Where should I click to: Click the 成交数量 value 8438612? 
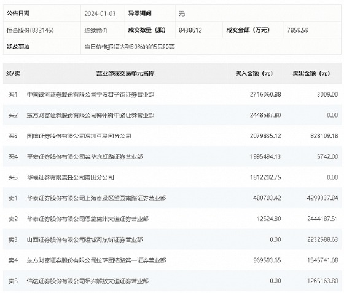point(190,30)
